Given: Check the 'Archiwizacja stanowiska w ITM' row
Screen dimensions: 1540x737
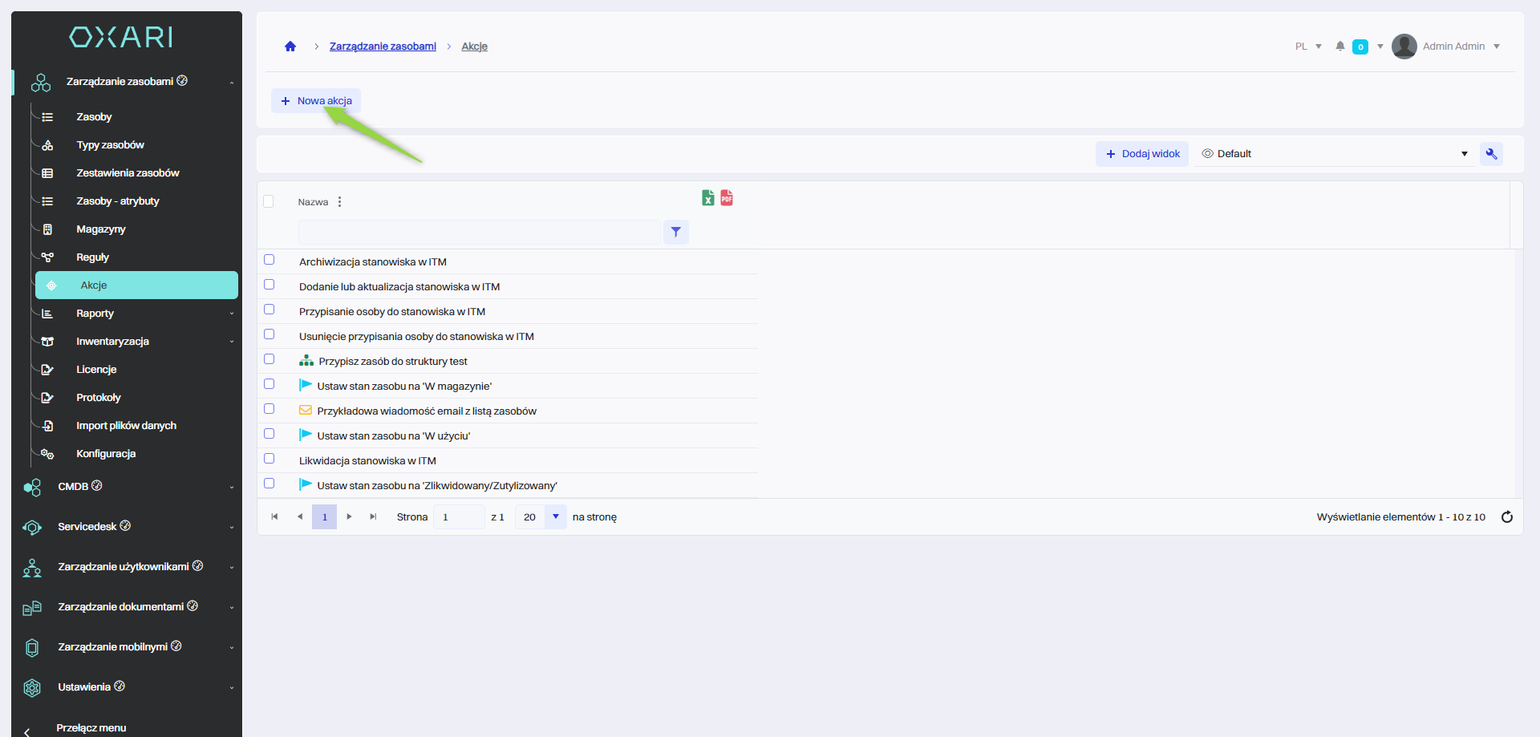Looking at the screenshot, I should coord(269,260).
